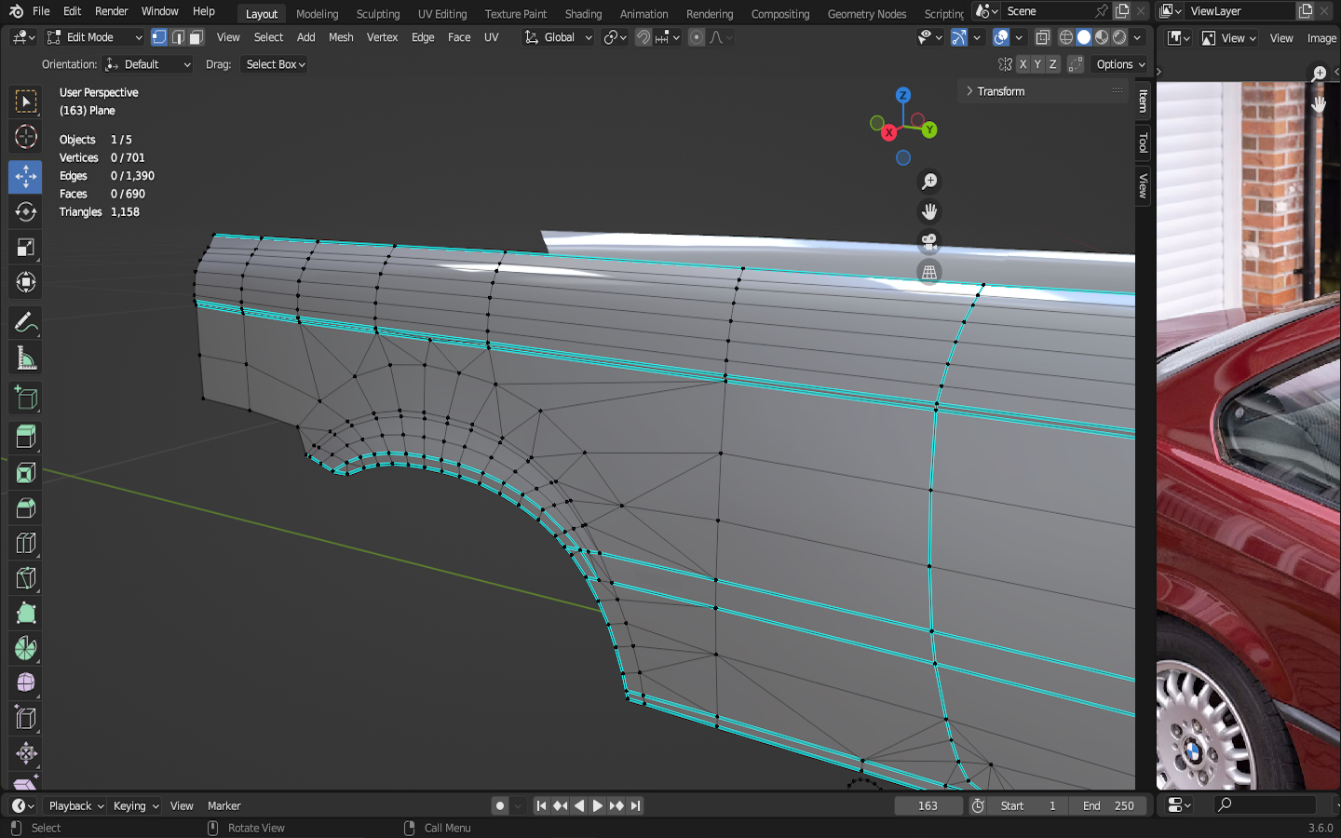Expand the Transform panel
The width and height of the screenshot is (1341, 838).
pyautogui.click(x=1000, y=91)
